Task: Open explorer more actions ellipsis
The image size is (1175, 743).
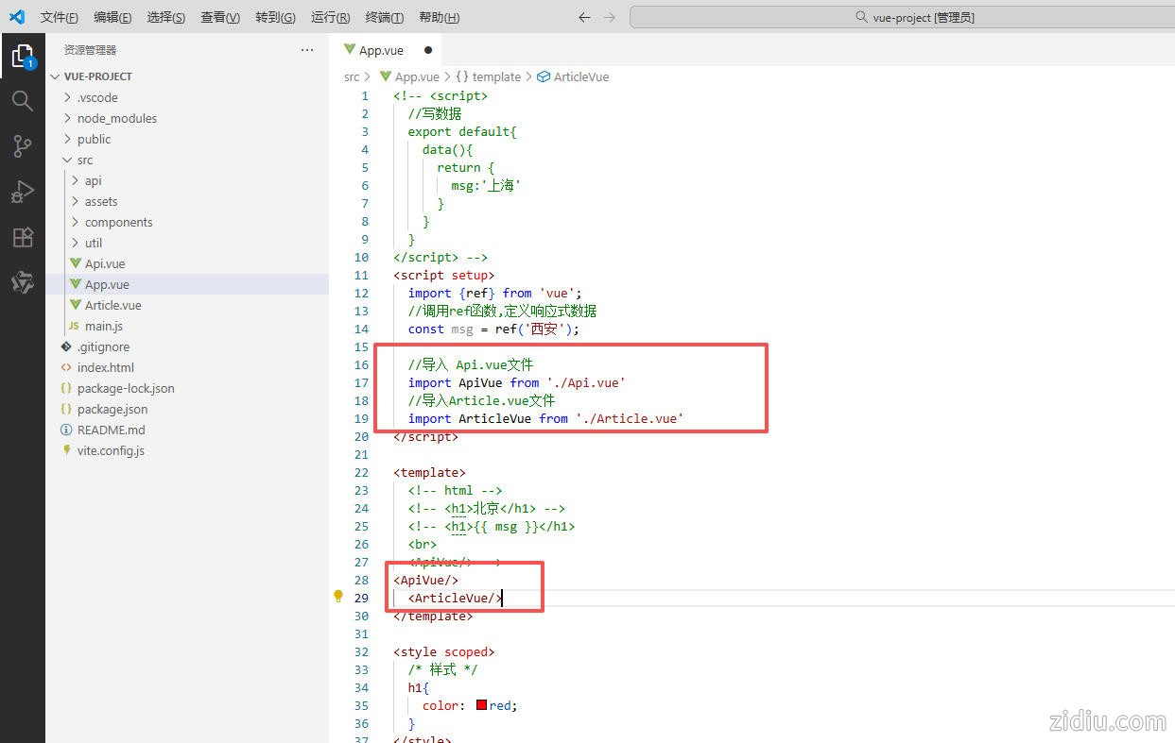Action: coord(307,50)
